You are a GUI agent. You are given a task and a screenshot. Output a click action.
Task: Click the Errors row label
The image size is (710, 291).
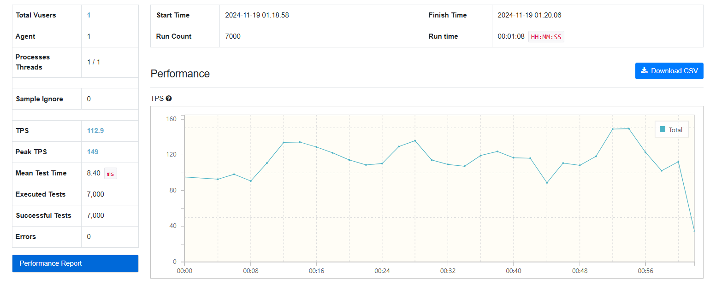(26, 237)
